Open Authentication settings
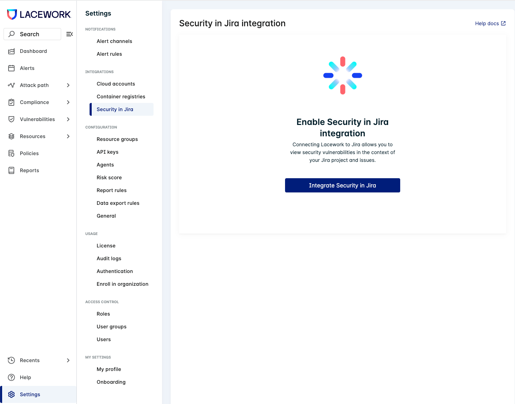The image size is (515, 404). pos(115,271)
